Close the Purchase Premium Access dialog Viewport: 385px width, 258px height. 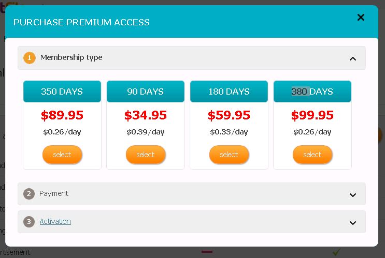click(x=361, y=18)
